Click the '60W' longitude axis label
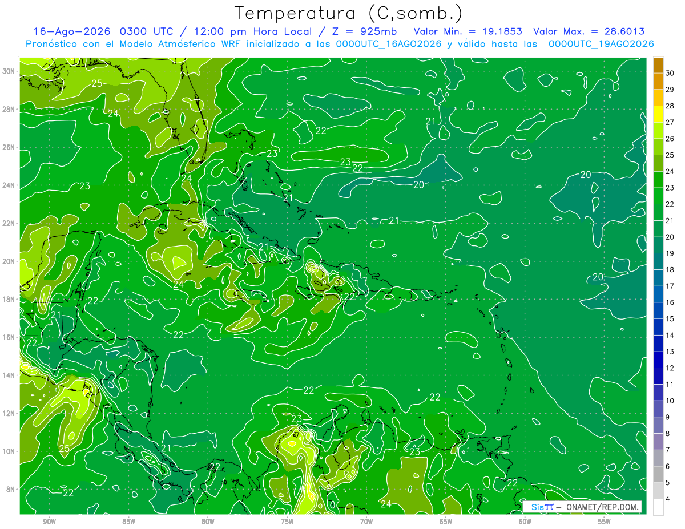685x529 pixels. [x=525, y=522]
